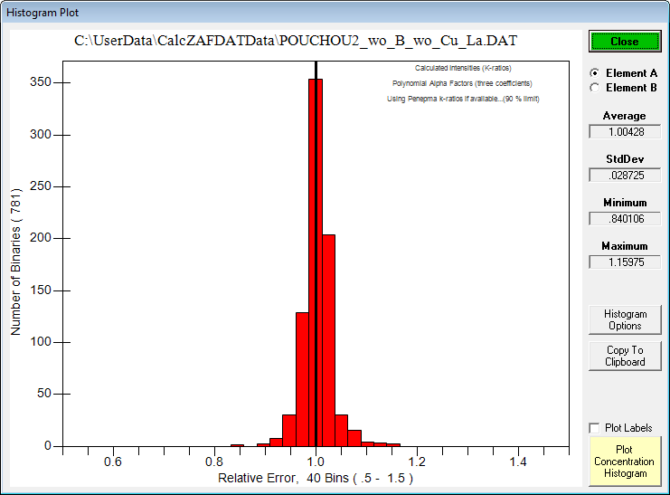Open Histogram Options

tap(625, 320)
